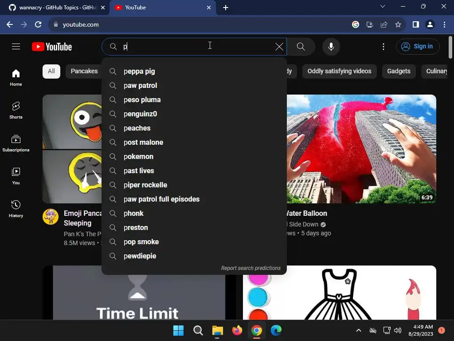Choose the pokemon suggestion
454x341 pixels.
(194, 157)
